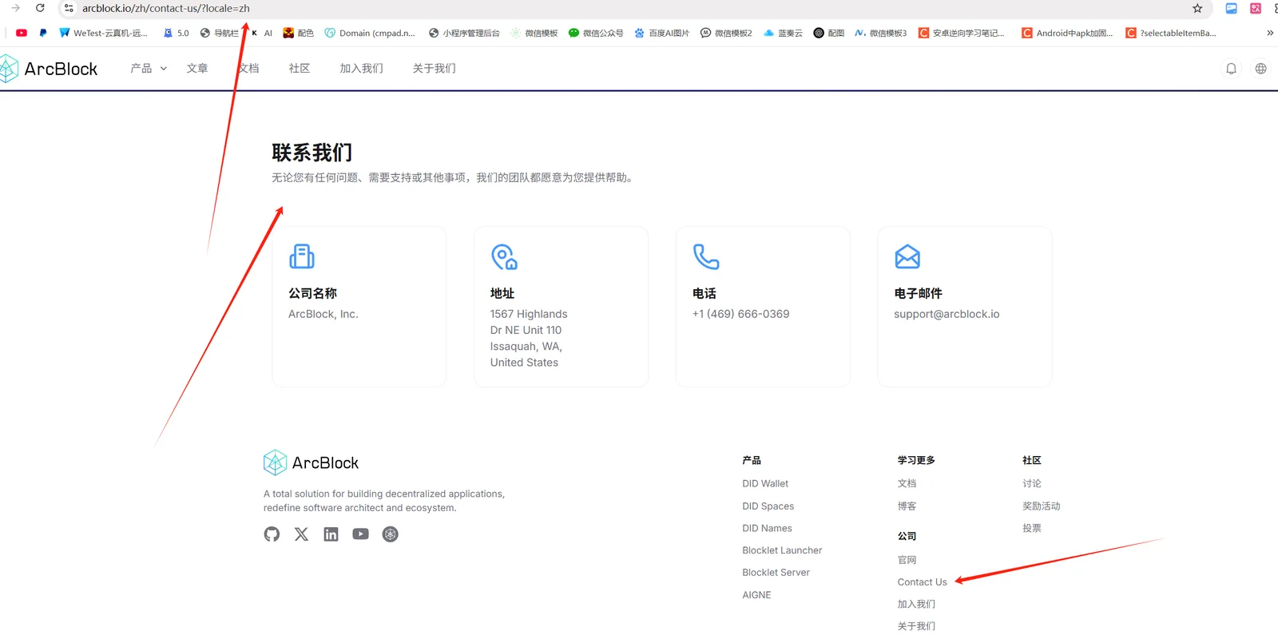The image size is (1278, 643).
Task: Open the 关于我们 navigation item
Action: (x=435, y=69)
